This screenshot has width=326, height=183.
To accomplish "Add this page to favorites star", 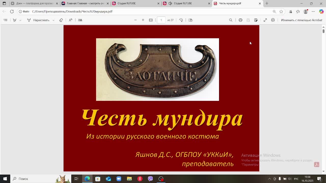I will pos(281,11).
